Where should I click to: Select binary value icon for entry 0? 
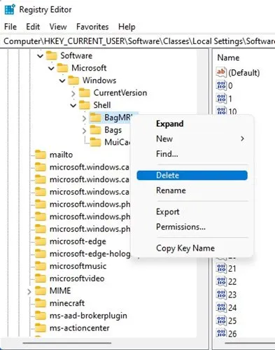coord(221,85)
